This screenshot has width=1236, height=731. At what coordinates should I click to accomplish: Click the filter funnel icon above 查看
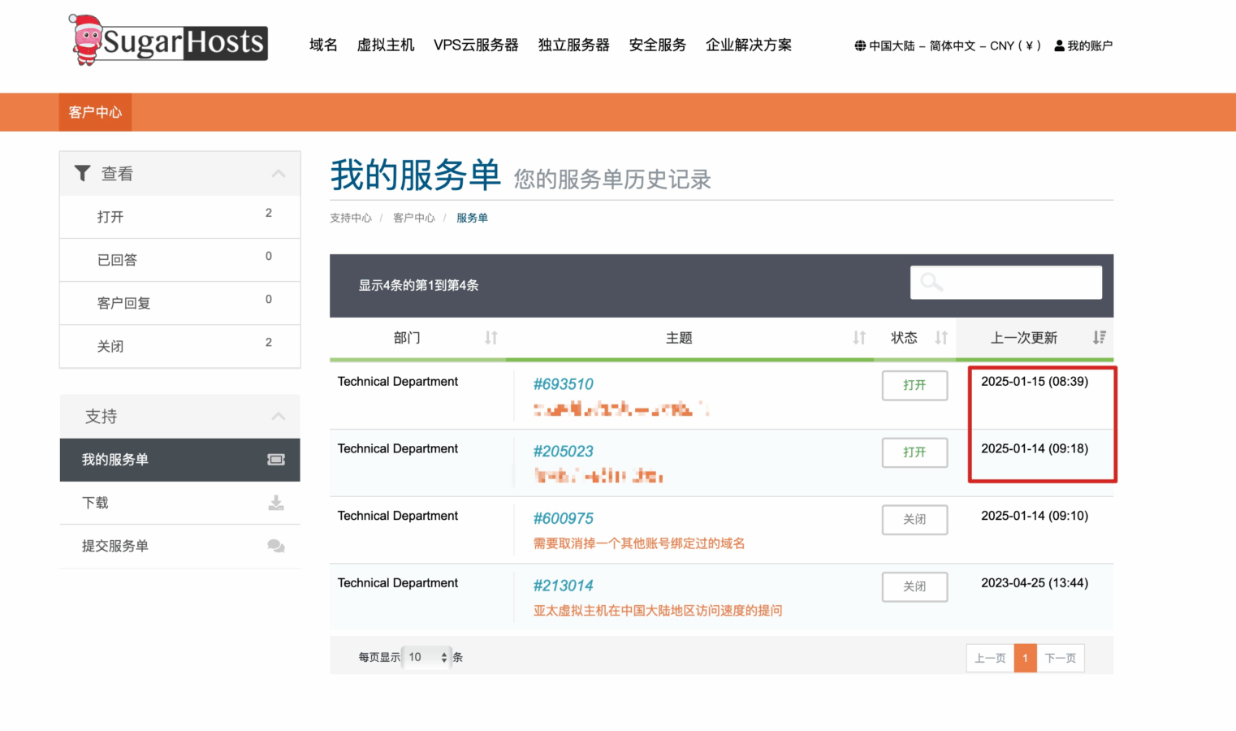82,172
